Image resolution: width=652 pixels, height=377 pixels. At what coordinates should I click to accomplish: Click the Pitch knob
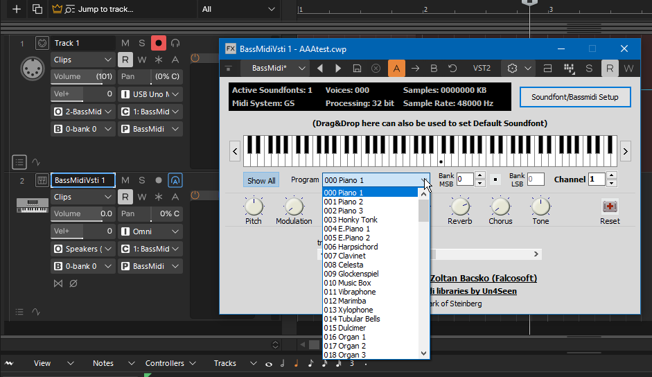tap(254, 207)
